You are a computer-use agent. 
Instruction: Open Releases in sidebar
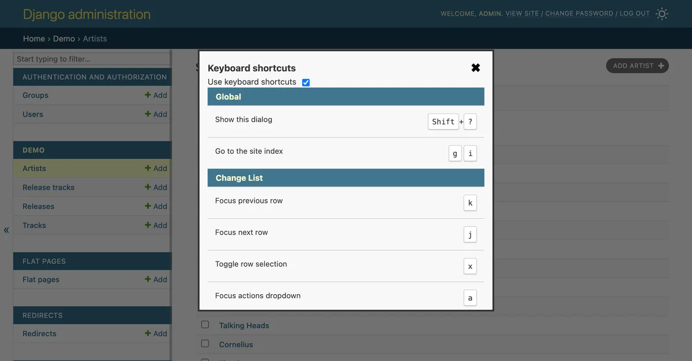point(38,206)
